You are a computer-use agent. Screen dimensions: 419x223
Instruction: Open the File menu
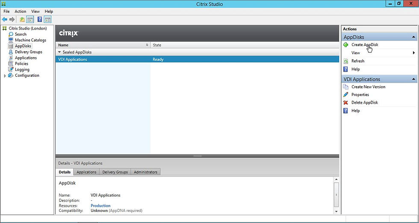(7, 12)
